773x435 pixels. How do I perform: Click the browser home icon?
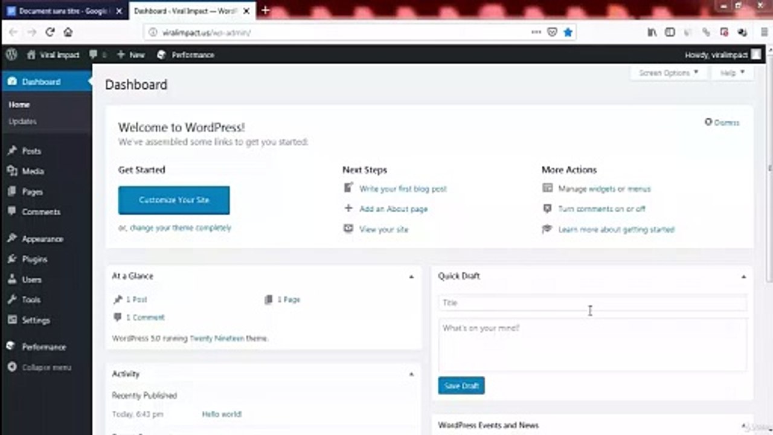coord(68,32)
